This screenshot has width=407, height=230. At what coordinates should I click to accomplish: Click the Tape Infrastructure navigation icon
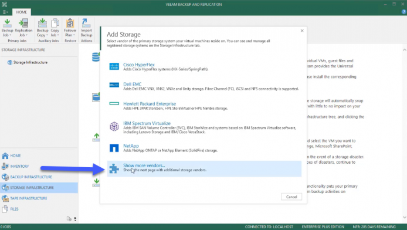coord(5,198)
